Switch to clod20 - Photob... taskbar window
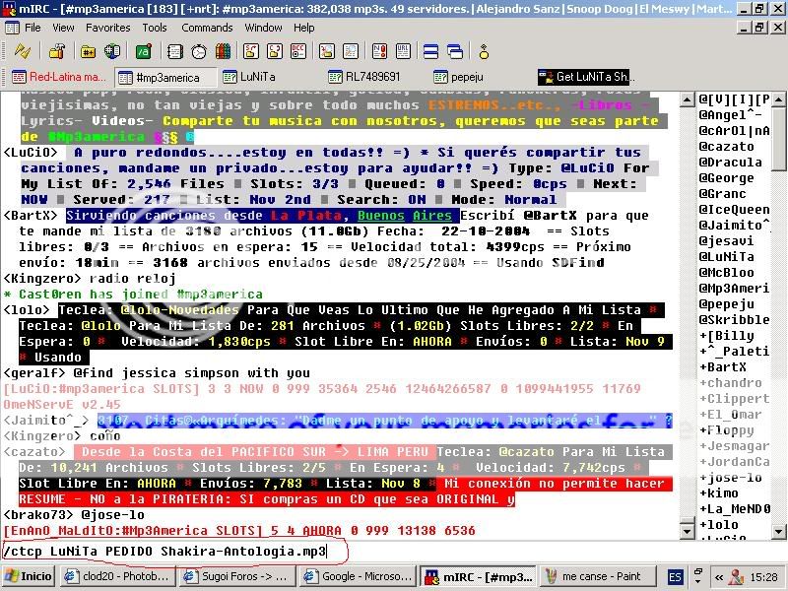Screen dimensions: 788x591 click(x=116, y=576)
